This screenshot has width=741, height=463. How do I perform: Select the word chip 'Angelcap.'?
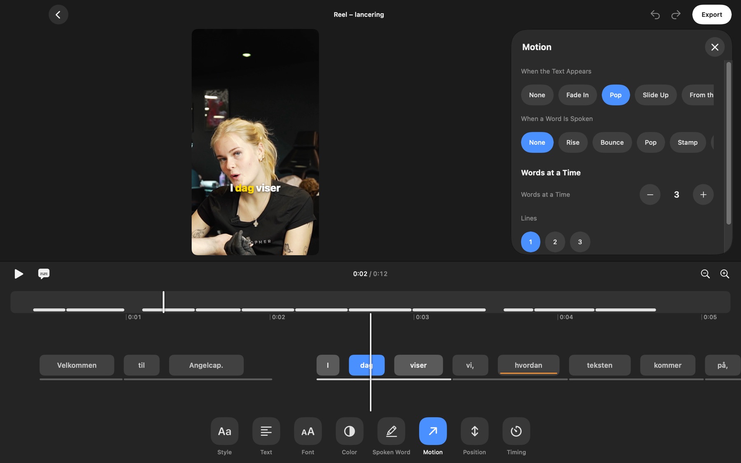206,365
